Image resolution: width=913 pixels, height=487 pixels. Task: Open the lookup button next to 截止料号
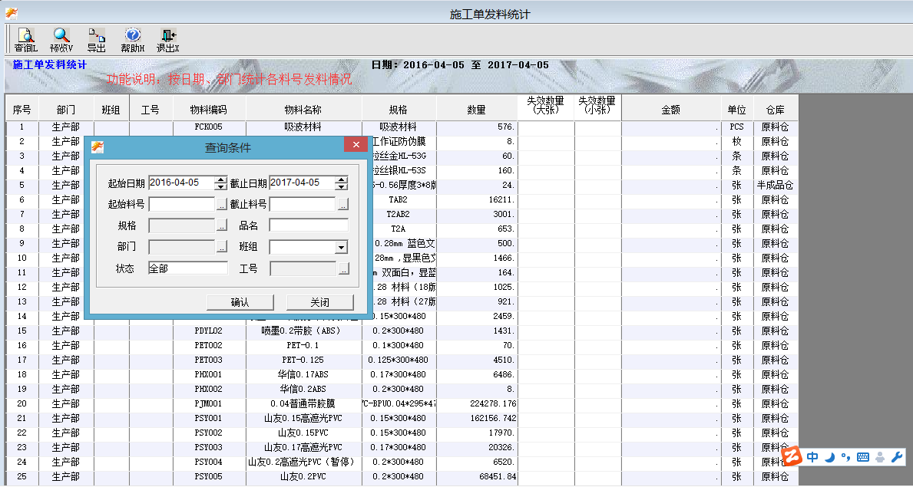[x=343, y=204]
